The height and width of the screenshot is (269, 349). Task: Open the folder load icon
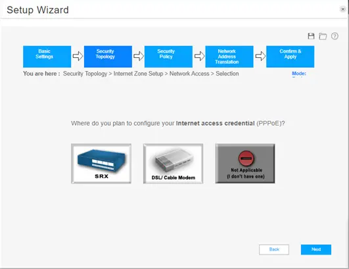tap(323, 36)
